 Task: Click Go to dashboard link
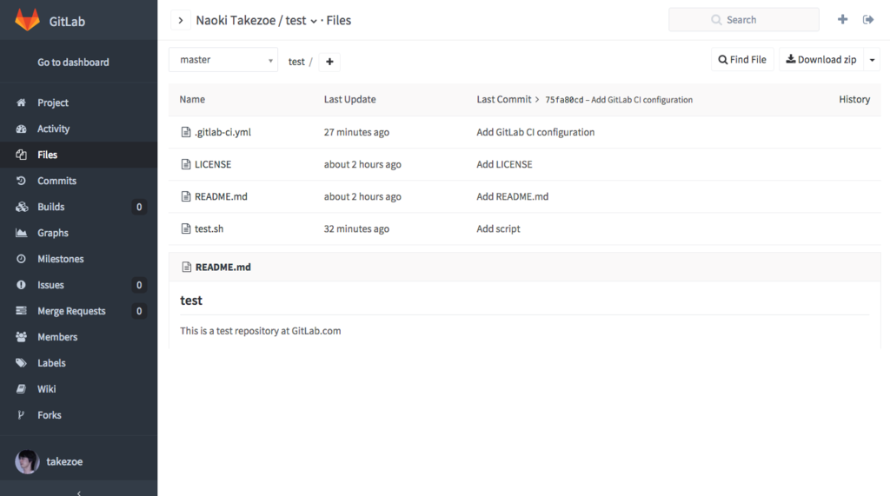[73, 63]
